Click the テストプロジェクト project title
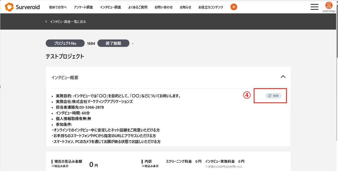 (65, 56)
